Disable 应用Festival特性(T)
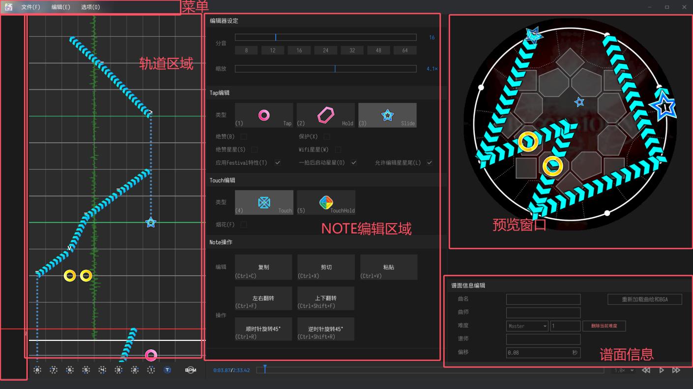Viewport: 693px width, 389px height. (x=279, y=162)
